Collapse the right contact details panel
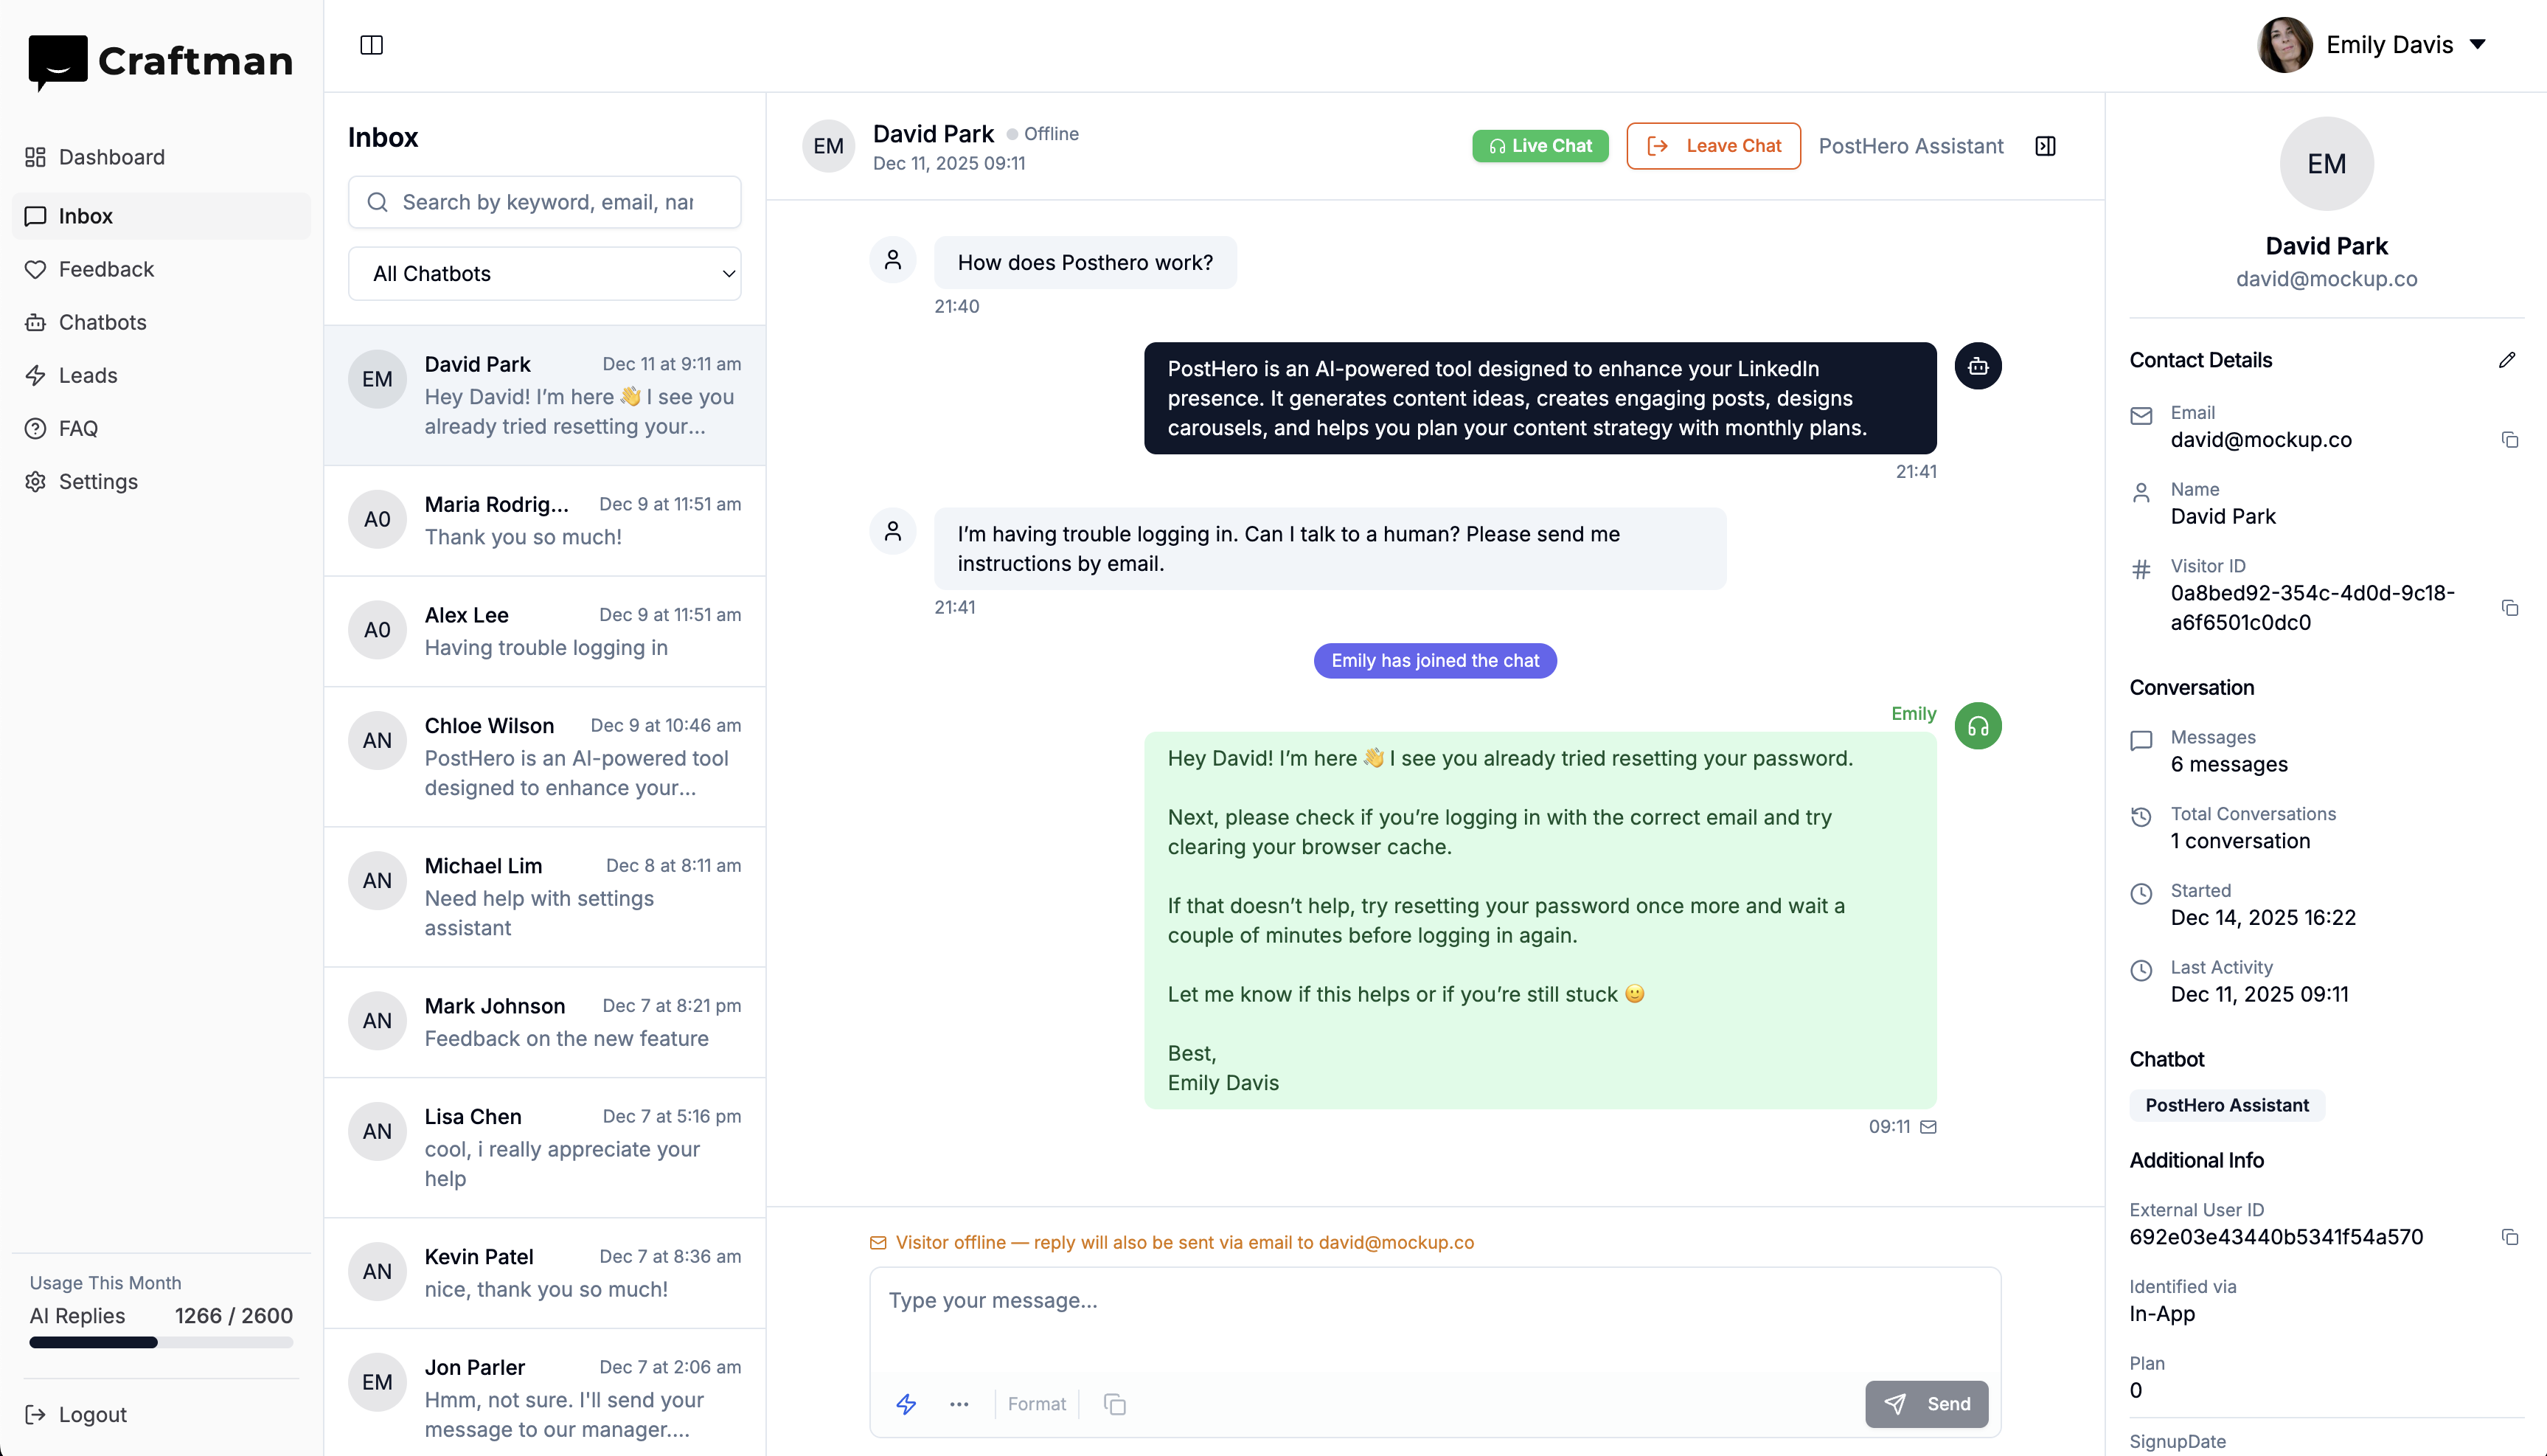Viewport: 2547px width, 1456px height. pyautogui.click(x=2044, y=145)
